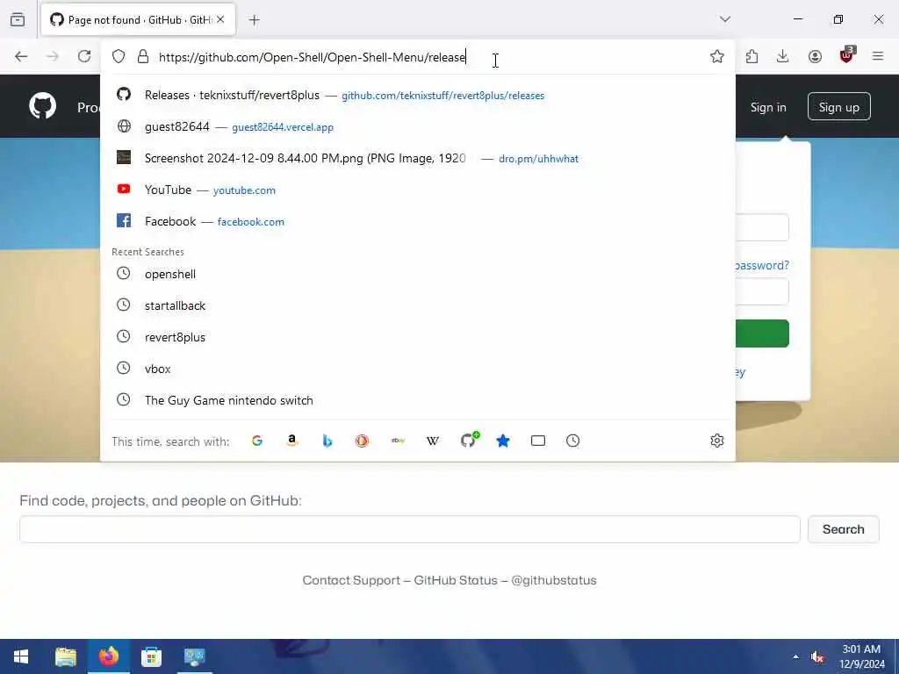Click the Sign in link
The height and width of the screenshot is (674, 899).
768,107
